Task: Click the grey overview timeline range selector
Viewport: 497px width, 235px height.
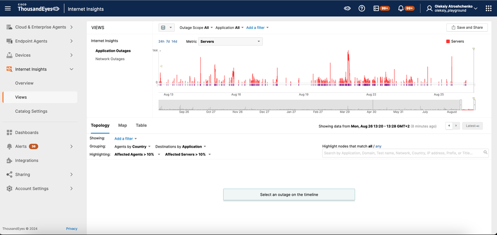Action: click(309, 105)
